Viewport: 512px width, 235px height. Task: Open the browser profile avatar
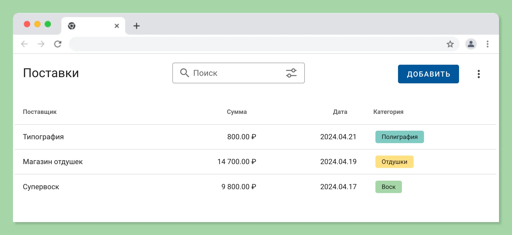[471, 44]
